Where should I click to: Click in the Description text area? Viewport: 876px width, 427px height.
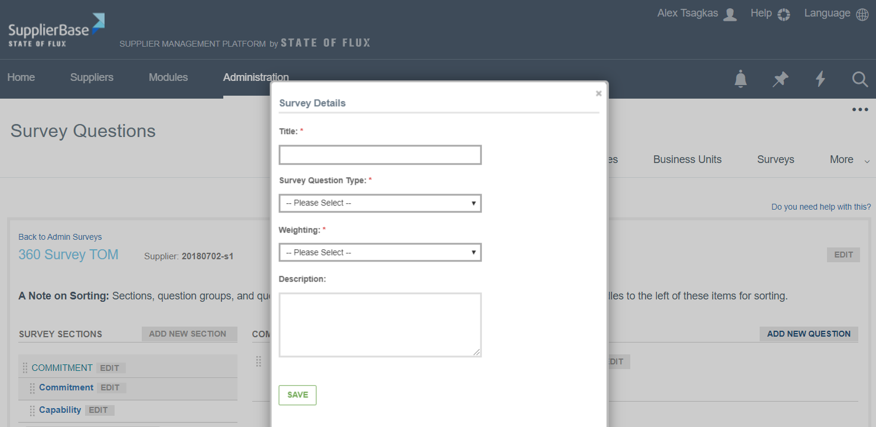click(380, 325)
